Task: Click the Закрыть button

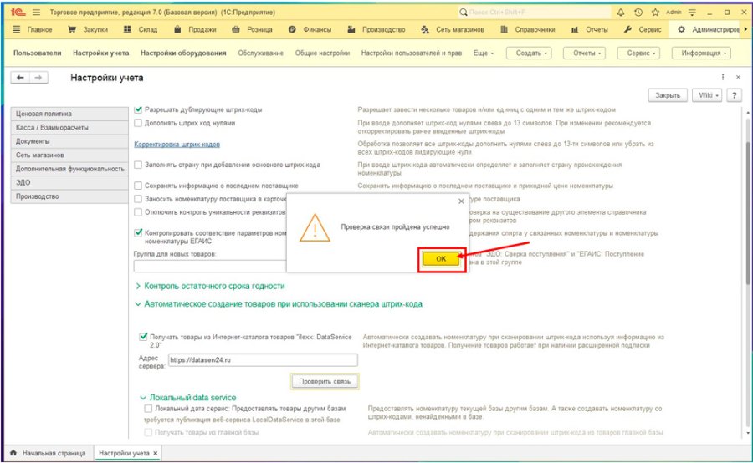Action: pos(668,95)
